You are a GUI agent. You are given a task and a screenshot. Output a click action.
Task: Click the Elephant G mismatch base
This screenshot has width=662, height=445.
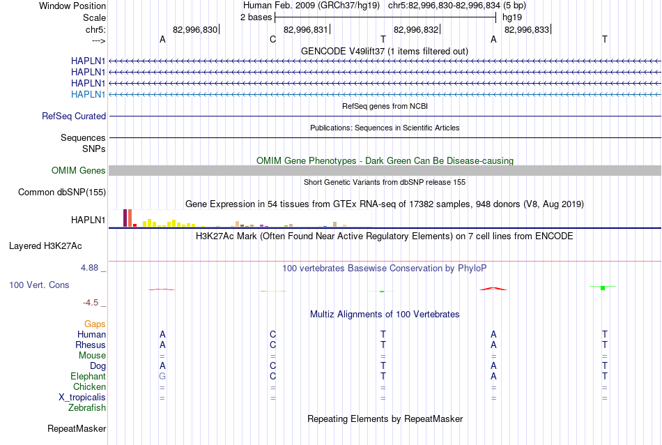pyautogui.click(x=162, y=376)
